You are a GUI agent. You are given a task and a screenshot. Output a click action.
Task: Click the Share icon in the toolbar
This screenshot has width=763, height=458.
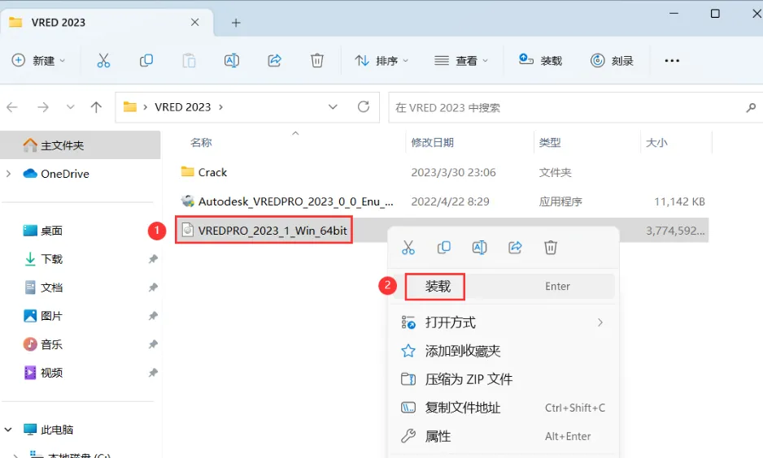[274, 61]
